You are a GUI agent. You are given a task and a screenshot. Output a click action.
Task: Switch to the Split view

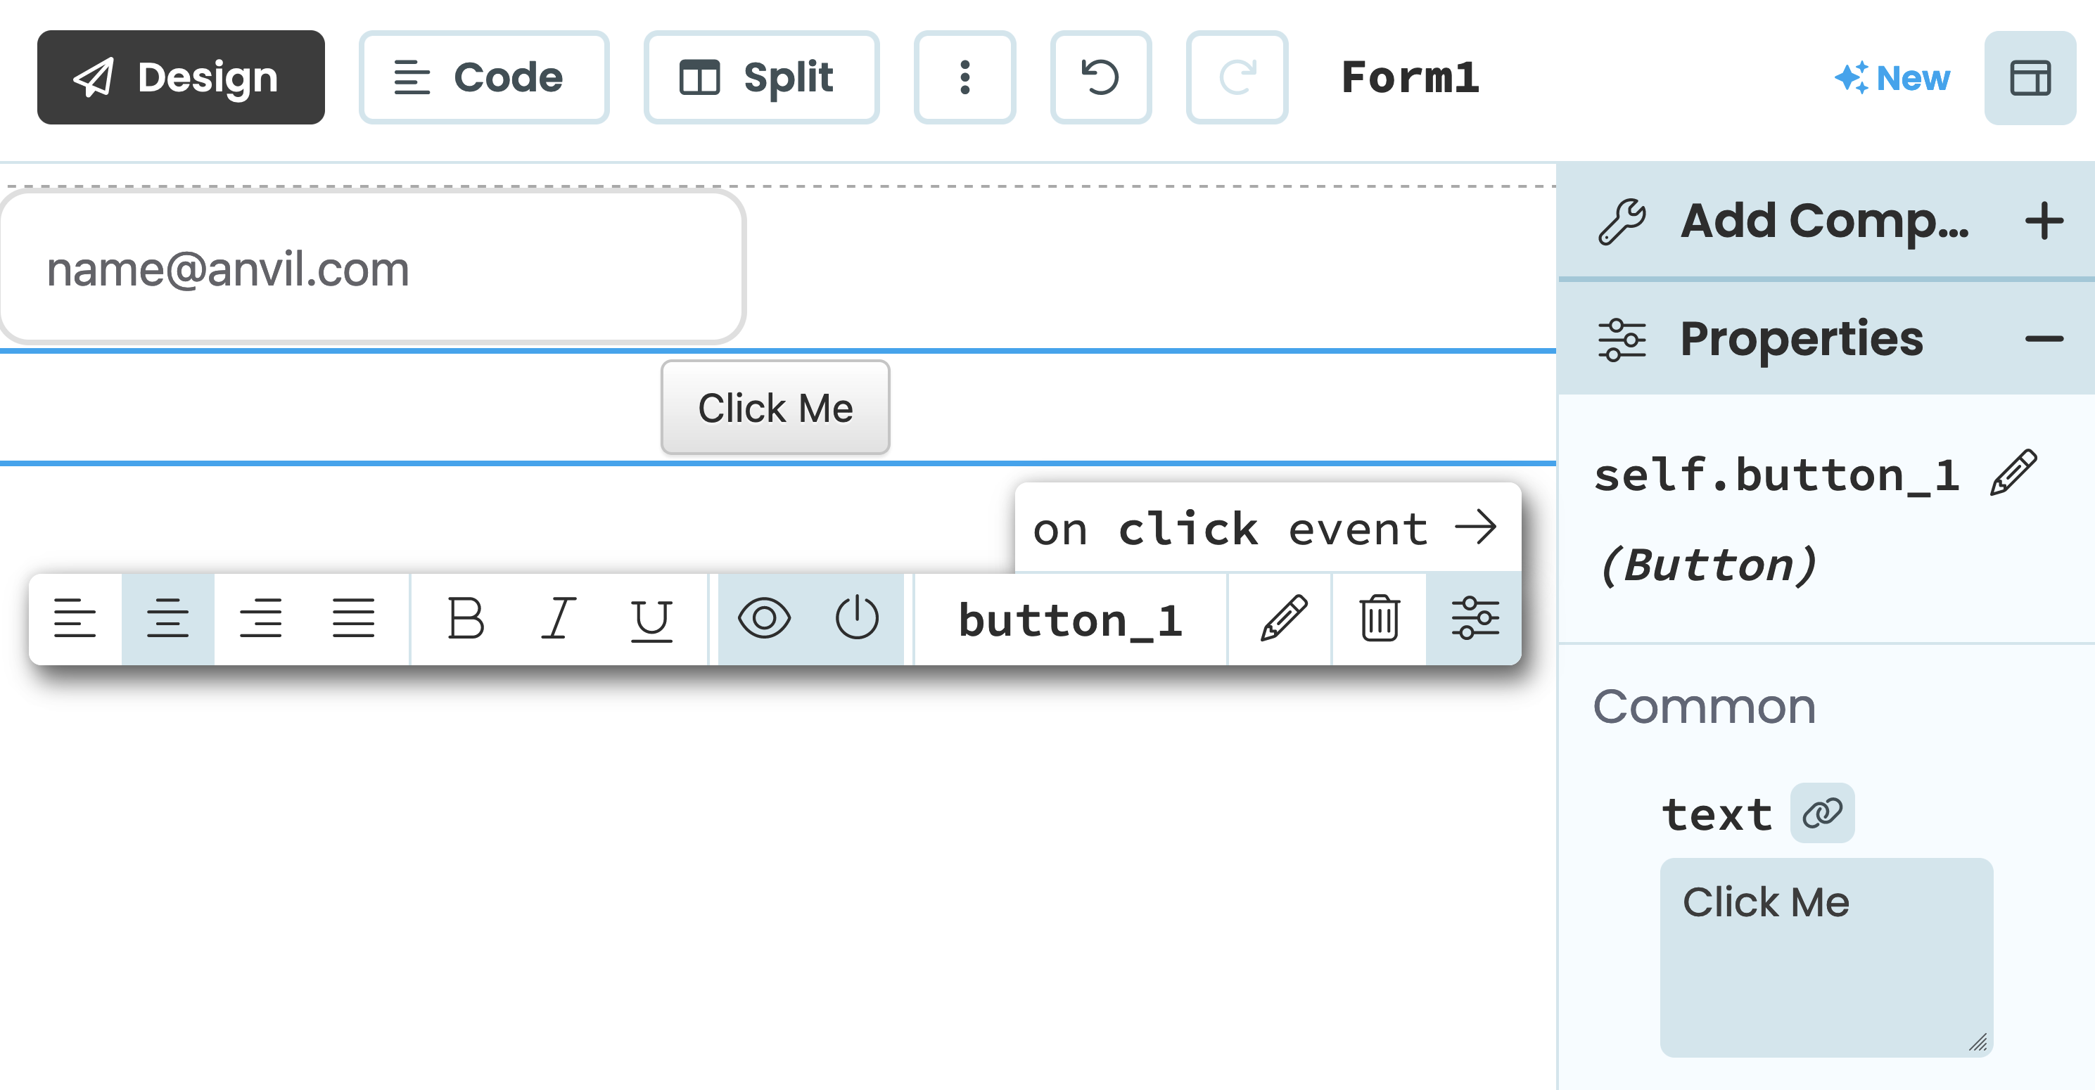pos(761,77)
